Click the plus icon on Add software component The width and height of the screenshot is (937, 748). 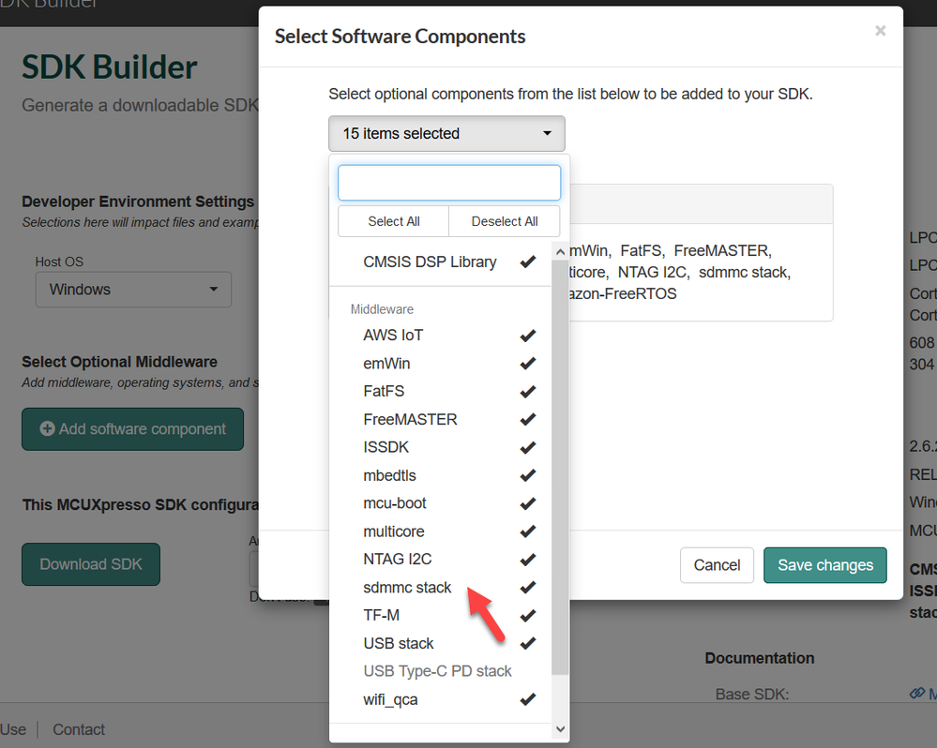point(47,429)
